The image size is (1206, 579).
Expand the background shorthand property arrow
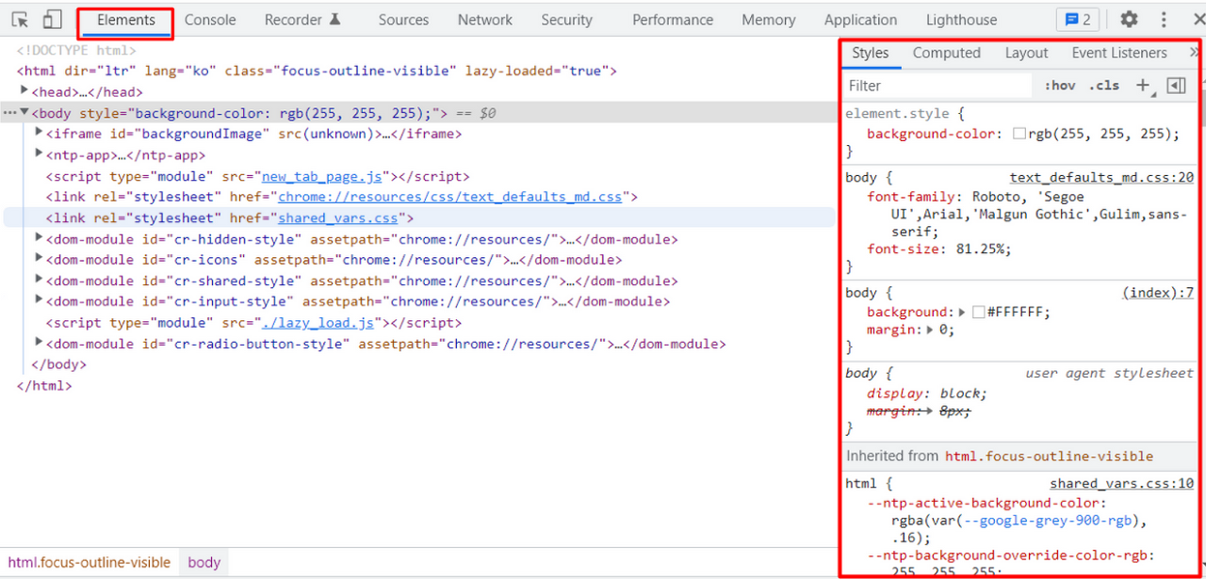[x=962, y=312]
